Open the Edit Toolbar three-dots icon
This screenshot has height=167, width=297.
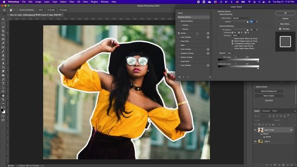(x=3, y=103)
